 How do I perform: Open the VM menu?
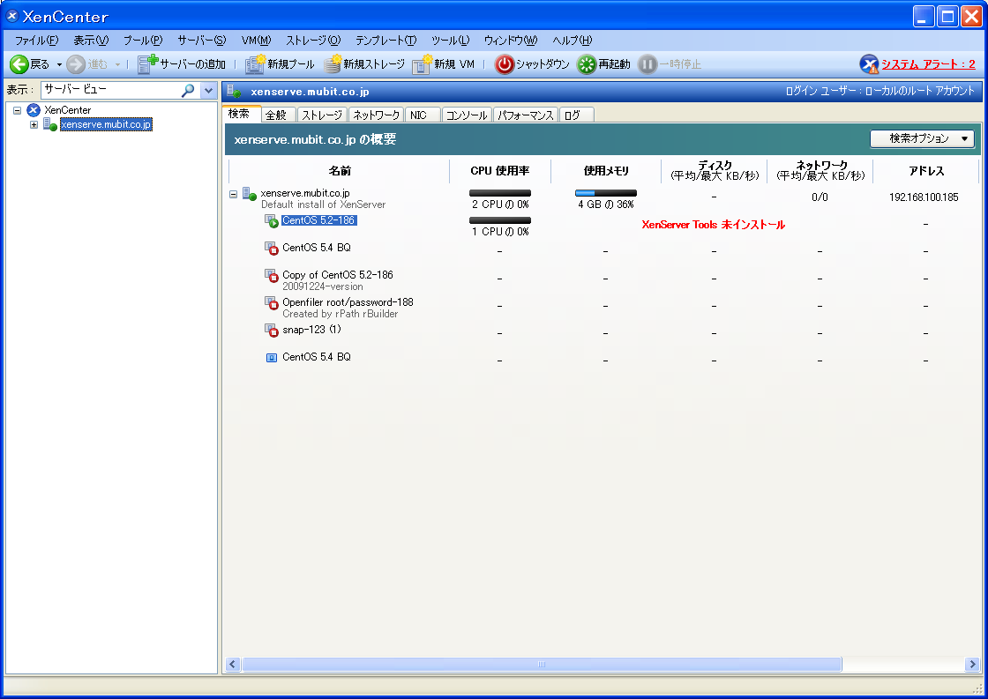pos(256,41)
